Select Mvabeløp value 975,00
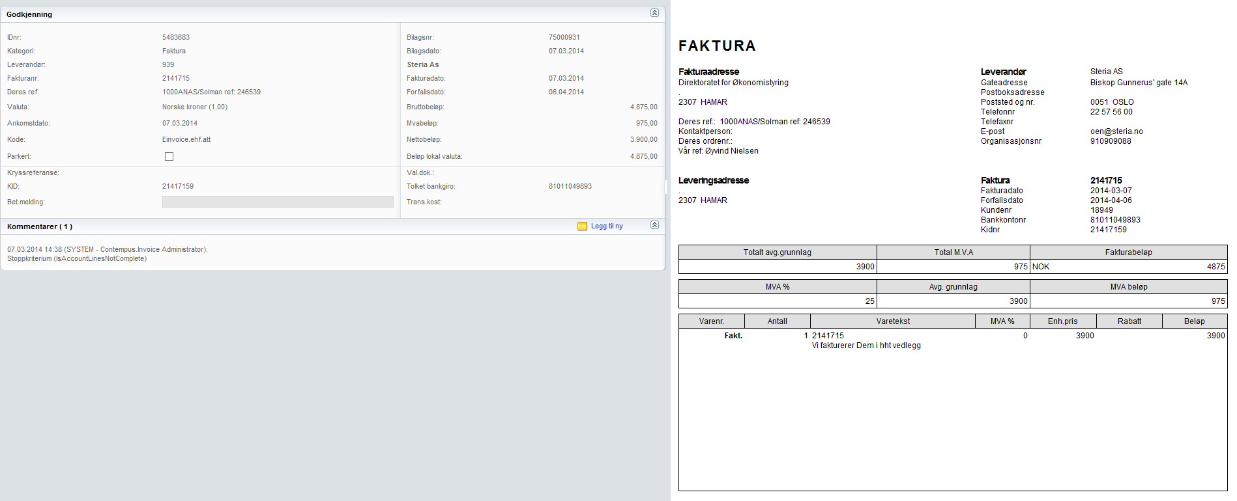This screenshot has width=1237, height=501. pyautogui.click(x=647, y=124)
